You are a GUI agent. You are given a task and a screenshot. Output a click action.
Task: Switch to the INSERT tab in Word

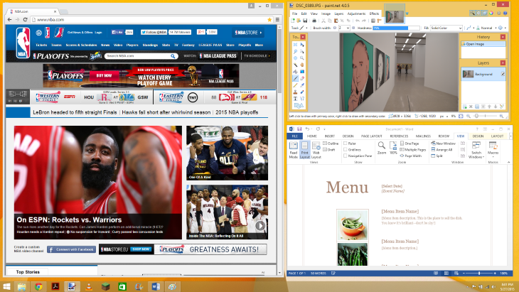tap(329, 136)
